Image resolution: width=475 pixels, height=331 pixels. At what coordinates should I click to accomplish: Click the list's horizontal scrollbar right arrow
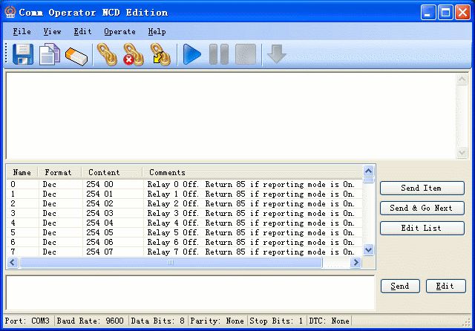(x=356, y=262)
